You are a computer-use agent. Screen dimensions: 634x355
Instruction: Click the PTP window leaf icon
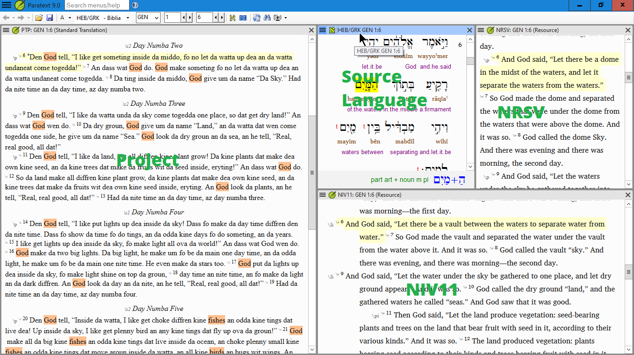pos(15,30)
